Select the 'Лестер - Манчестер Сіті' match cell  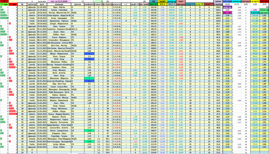click(59, 13)
